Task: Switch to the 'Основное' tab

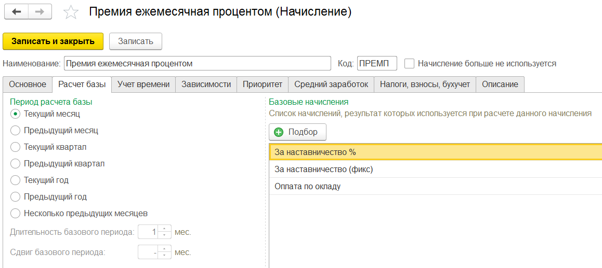Action: pos(28,84)
